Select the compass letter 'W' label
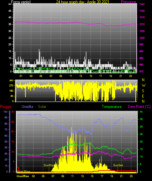The height and width of the screenshot is (181, 152). 144,85
